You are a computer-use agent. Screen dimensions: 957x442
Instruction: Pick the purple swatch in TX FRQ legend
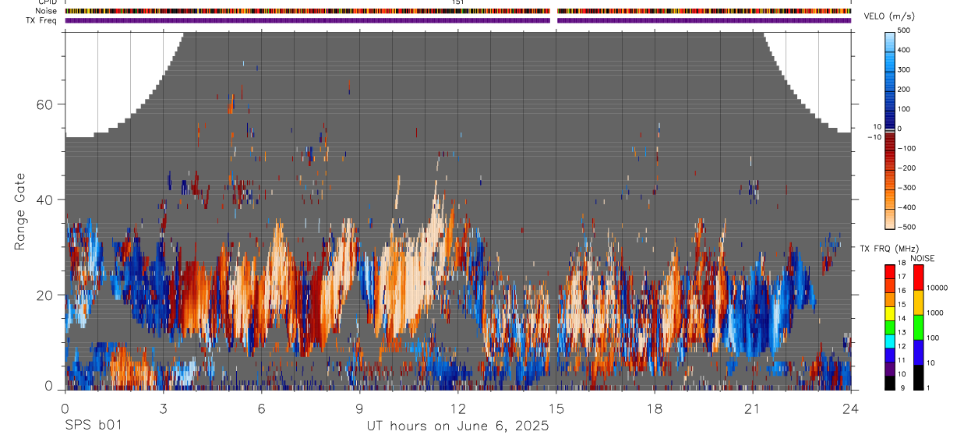pos(890,369)
